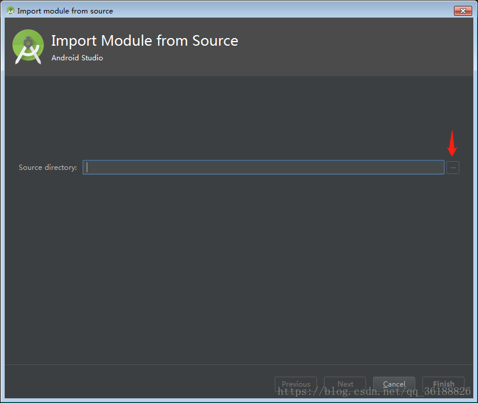Click the empty title bar area
The height and width of the screenshot is (403, 478).
pyautogui.click(x=281, y=11)
